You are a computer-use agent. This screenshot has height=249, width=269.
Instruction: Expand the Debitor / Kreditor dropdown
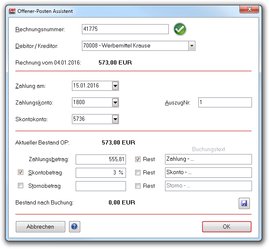click(192, 45)
